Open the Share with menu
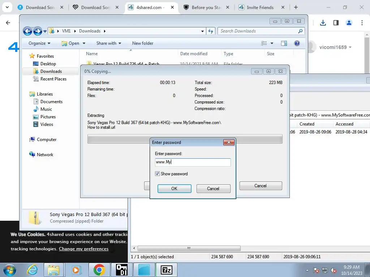 tap(108, 43)
